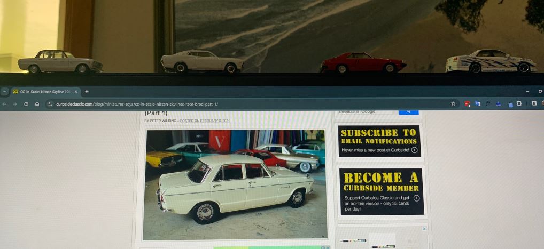Click the author name Peter Wilding
Image resolution: width=544 pixels, height=249 pixels.
(163, 121)
